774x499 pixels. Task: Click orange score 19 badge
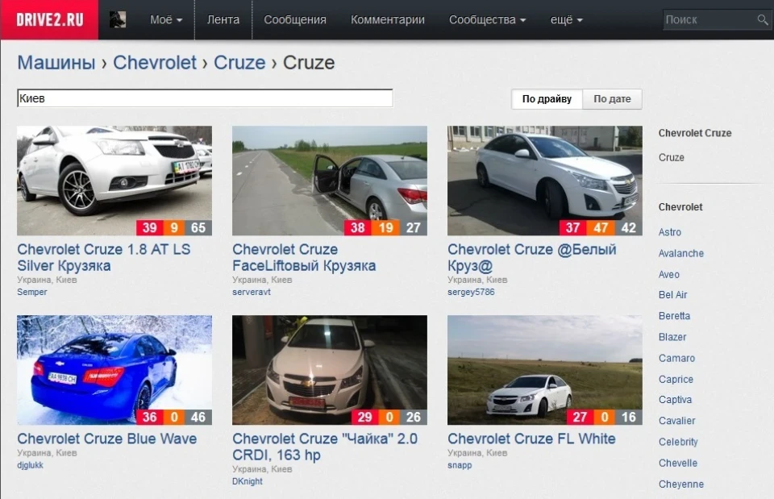[x=385, y=227]
